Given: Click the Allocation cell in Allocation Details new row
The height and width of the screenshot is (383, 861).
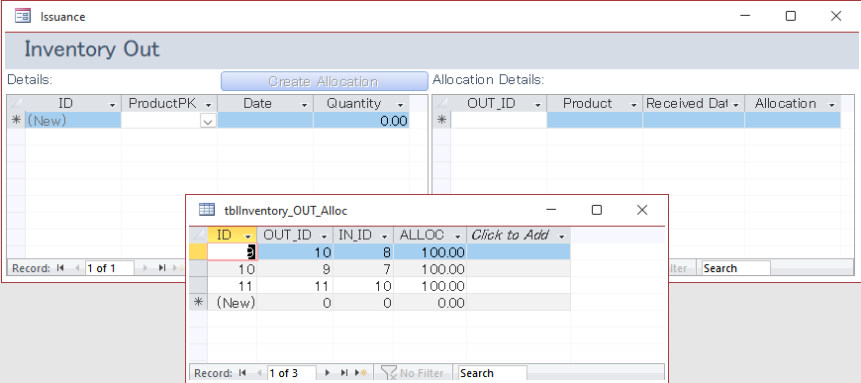Looking at the screenshot, I should point(793,121).
